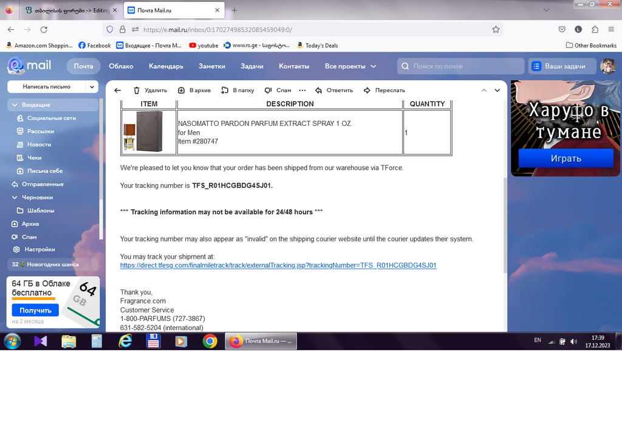Open the three-dots more actions menu

click(302, 90)
